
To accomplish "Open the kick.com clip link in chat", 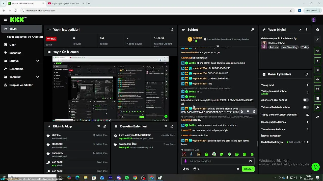I will point(217,102).
